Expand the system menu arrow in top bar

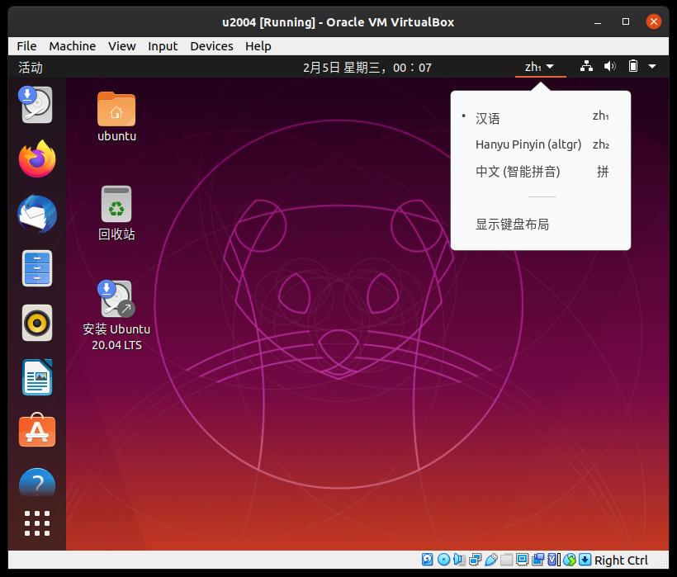[652, 67]
